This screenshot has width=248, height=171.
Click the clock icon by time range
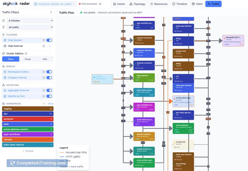(x=3, y=20)
